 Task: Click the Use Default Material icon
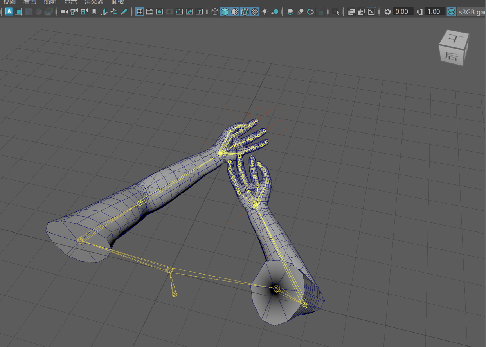[235, 12]
